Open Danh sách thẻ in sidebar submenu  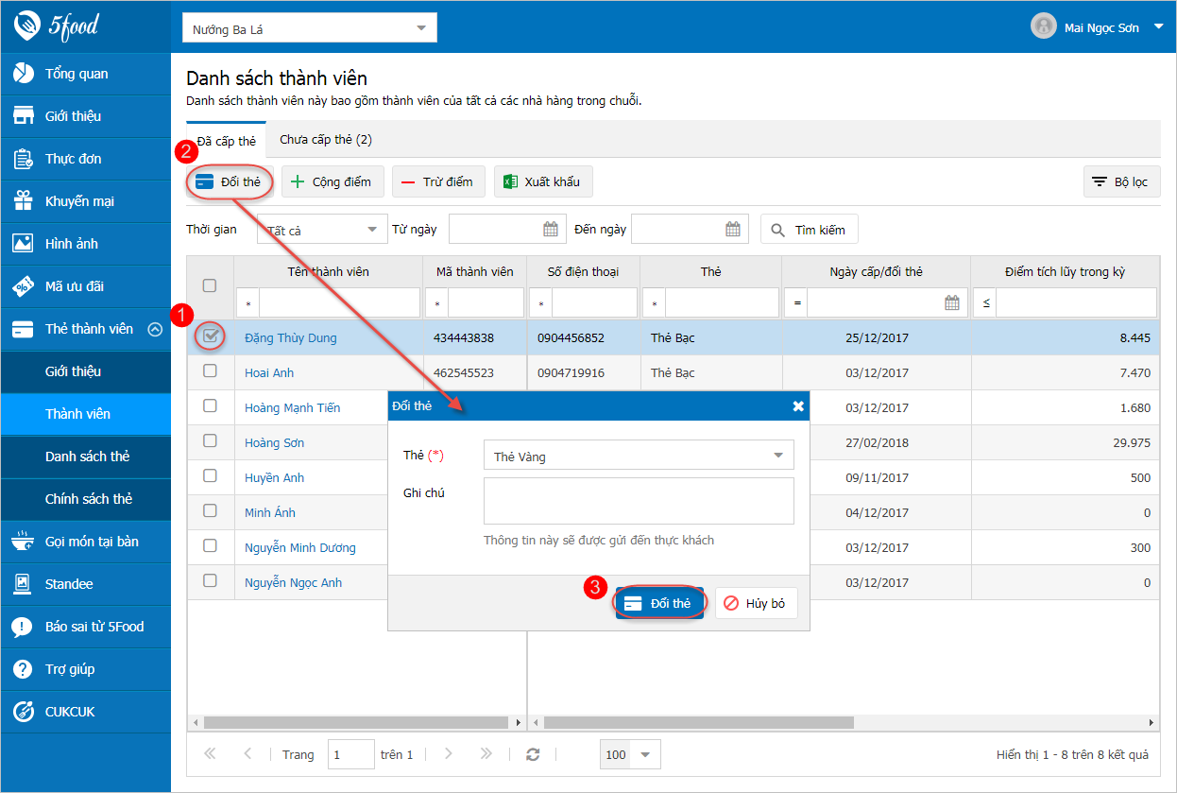click(86, 457)
